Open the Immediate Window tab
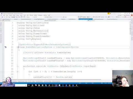Viewport: 133px width, 99px height. [x=39, y=81]
